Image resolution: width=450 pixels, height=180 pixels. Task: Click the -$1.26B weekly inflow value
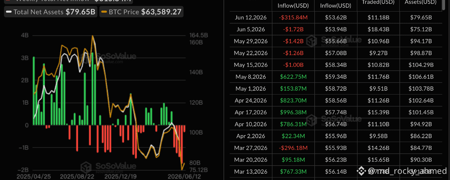pyautogui.click(x=293, y=53)
